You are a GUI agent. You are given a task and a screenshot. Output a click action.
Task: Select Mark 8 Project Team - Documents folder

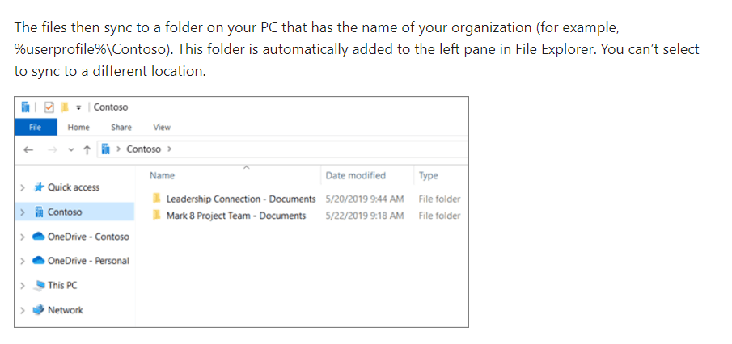(x=229, y=216)
